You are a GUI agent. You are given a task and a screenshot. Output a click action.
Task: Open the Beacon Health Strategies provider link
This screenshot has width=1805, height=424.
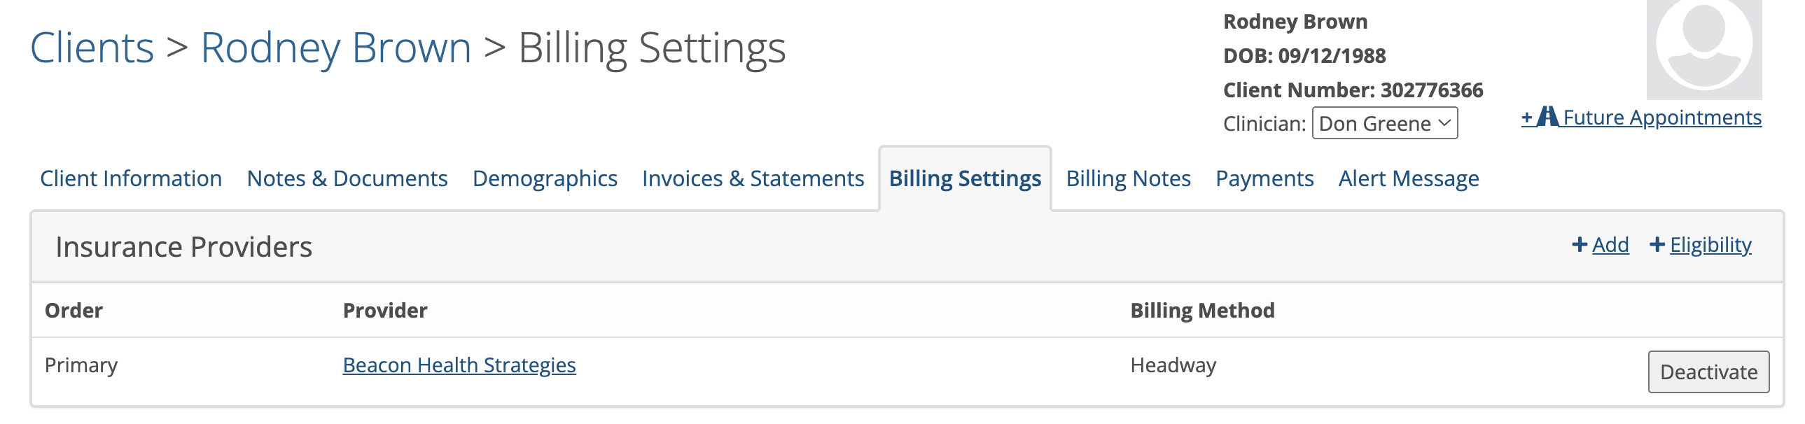coord(459,365)
